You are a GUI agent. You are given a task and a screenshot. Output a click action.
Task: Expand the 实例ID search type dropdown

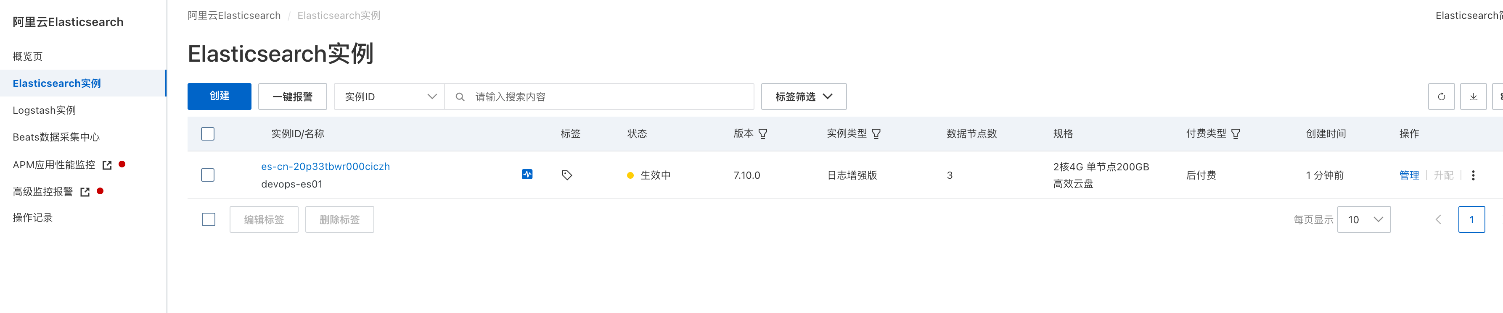[389, 97]
